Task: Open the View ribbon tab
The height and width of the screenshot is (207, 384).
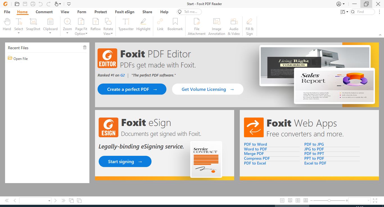Action: pos(65,12)
